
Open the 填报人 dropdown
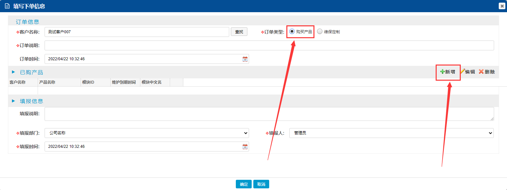(391, 133)
